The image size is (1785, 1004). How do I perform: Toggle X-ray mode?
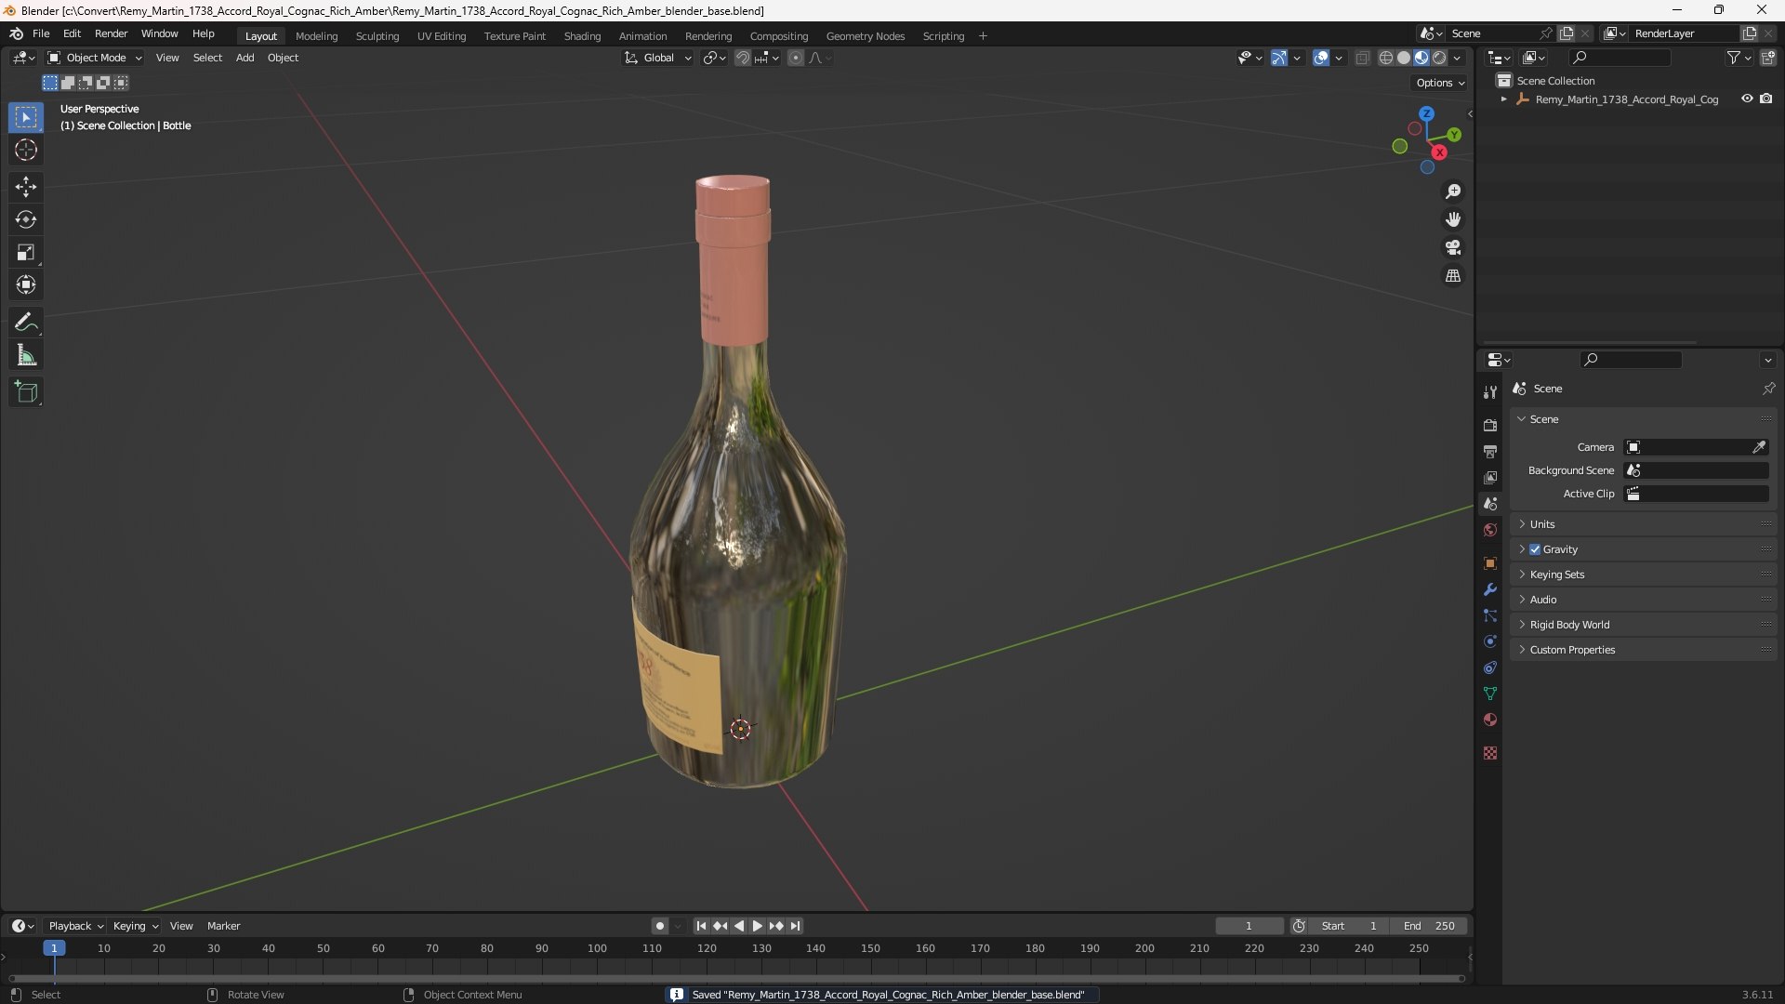coord(1363,58)
